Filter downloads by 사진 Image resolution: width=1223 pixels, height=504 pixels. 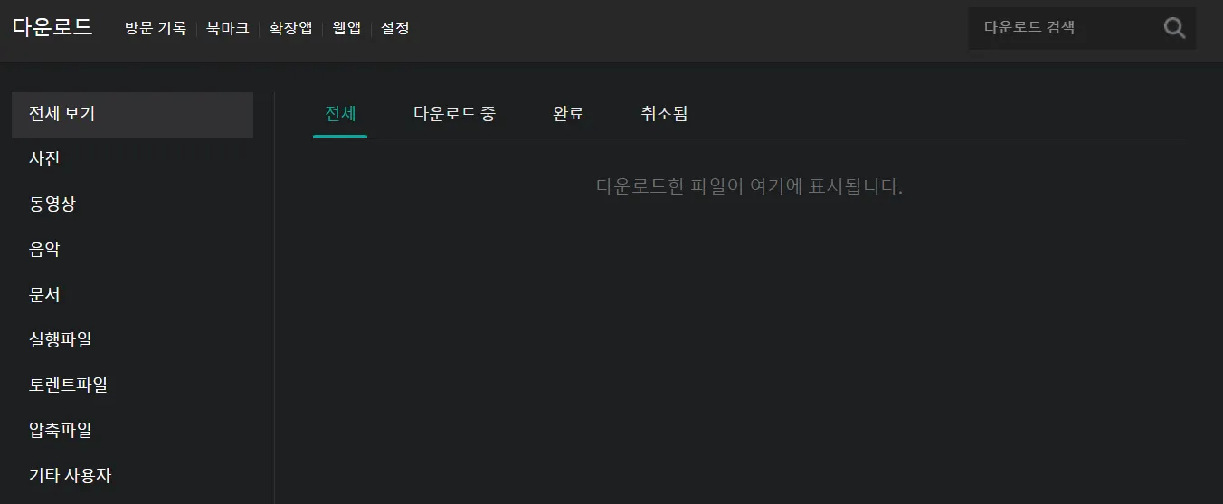(x=132, y=159)
